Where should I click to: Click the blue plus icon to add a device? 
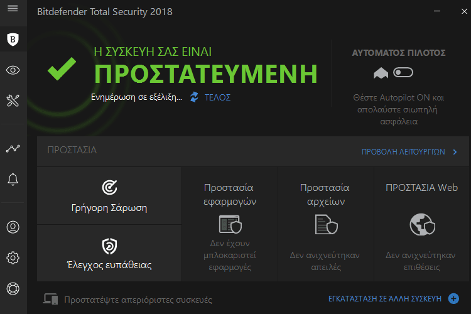coord(453,299)
